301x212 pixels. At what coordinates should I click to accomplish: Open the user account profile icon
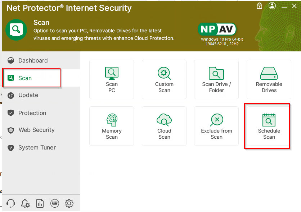pyautogui.click(x=272, y=6)
